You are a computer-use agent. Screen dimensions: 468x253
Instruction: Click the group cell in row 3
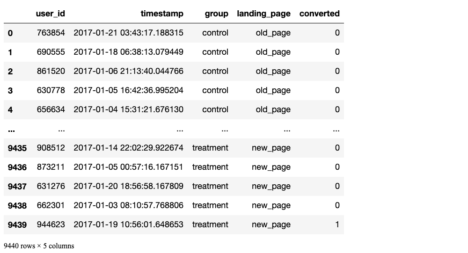pyautogui.click(x=215, y=91)
